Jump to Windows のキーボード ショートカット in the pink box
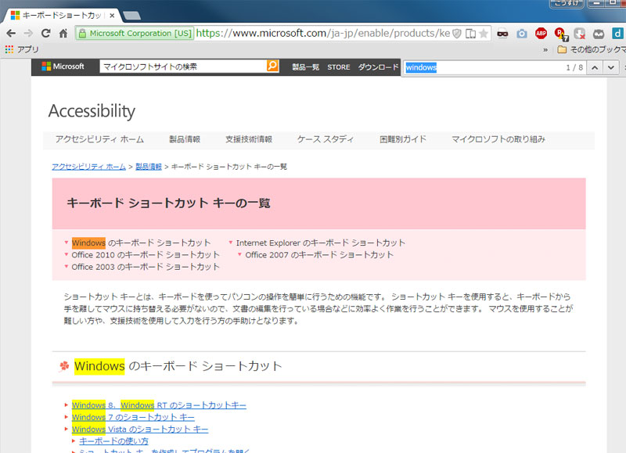 click(141, 243)
